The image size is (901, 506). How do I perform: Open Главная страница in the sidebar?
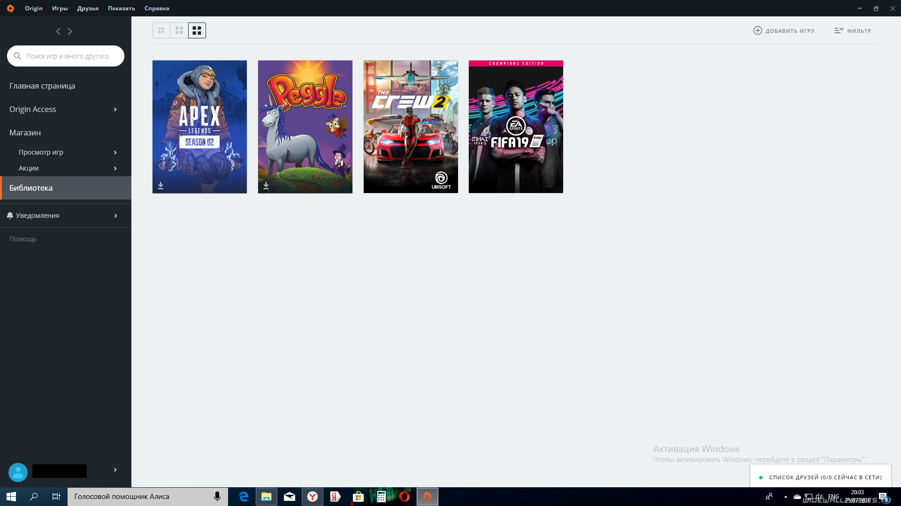coord(42,86)
